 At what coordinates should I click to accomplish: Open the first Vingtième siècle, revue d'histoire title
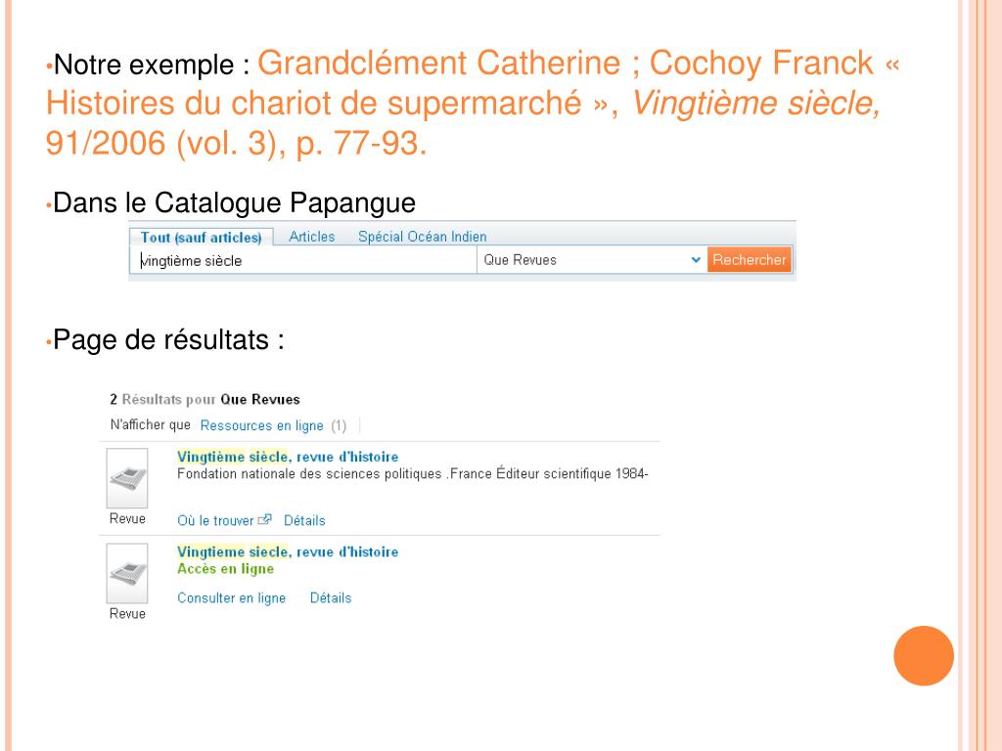pos(288,457)
